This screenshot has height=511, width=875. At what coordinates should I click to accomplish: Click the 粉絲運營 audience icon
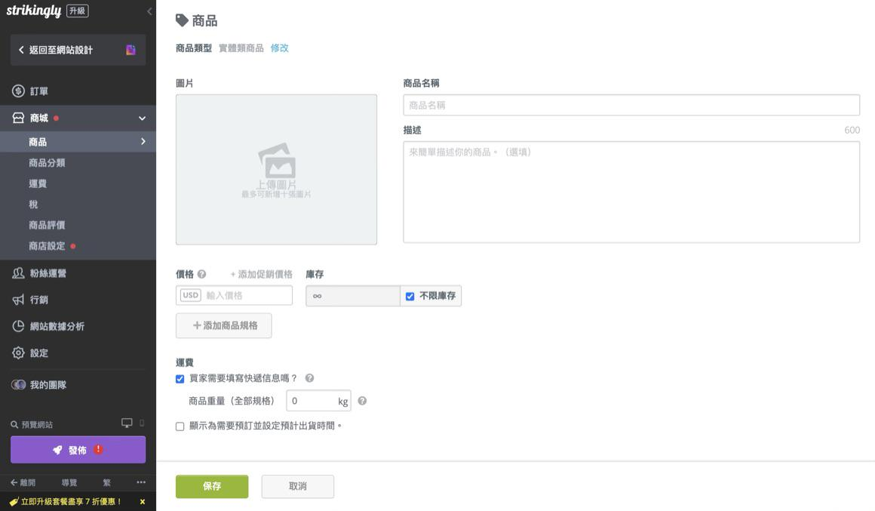point(18,273)
